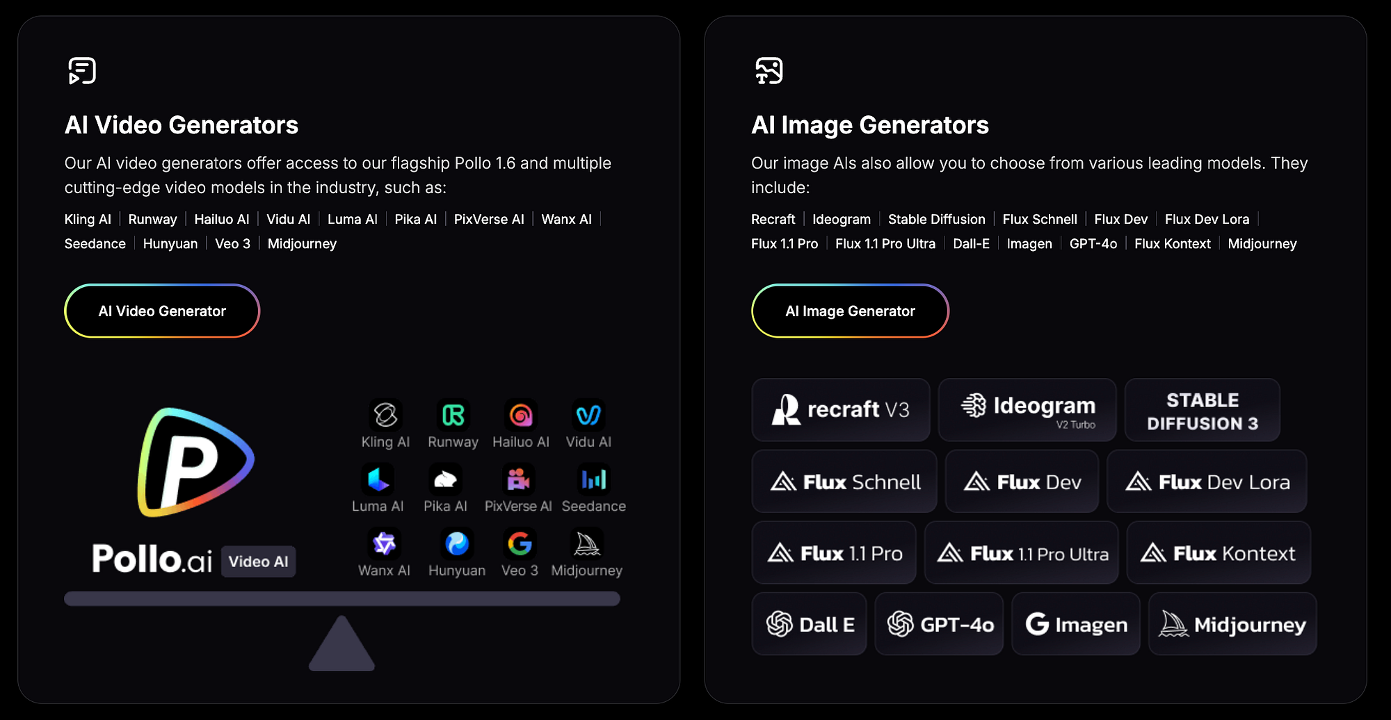Select the Luma AI icon in the logo grid
This screenshot has height=720, width=1391.
point(378,480)
